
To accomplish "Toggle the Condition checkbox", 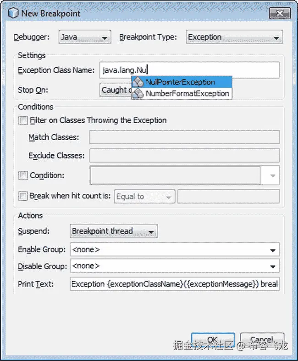I will coord(23,175).
